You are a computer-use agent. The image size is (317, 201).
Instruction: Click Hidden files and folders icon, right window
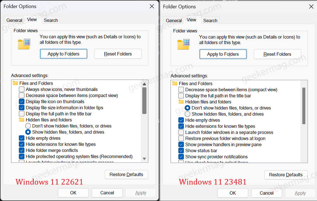[181, 102]
